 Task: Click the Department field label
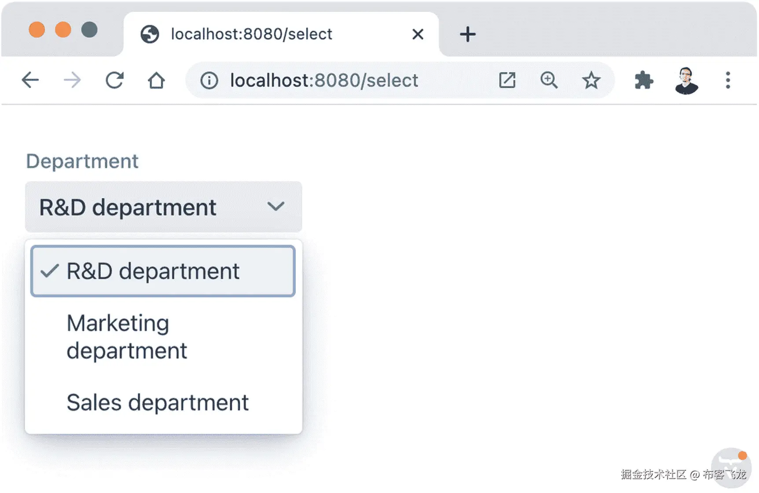coord(82,161)
